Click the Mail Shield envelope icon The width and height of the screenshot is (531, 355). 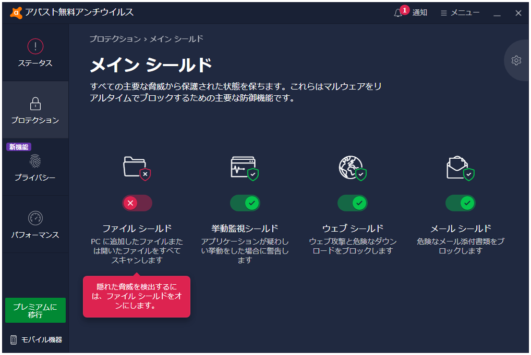click(460, 168)
